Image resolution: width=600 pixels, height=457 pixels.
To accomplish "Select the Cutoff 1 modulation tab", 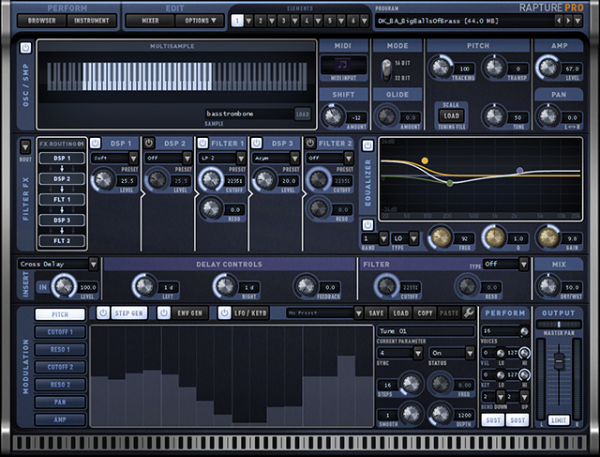I will pos(53,332).
